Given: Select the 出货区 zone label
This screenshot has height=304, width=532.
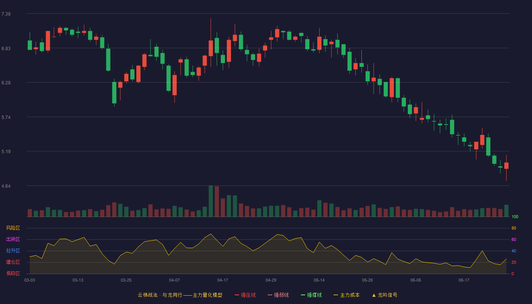Looking at the screenshot, I should point(13,239).
